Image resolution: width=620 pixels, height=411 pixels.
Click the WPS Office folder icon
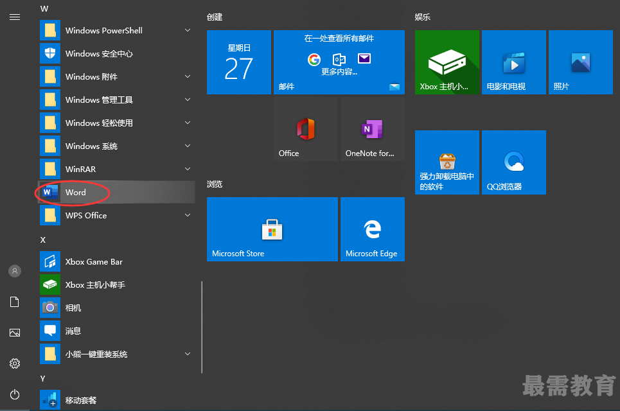[50, 215]
